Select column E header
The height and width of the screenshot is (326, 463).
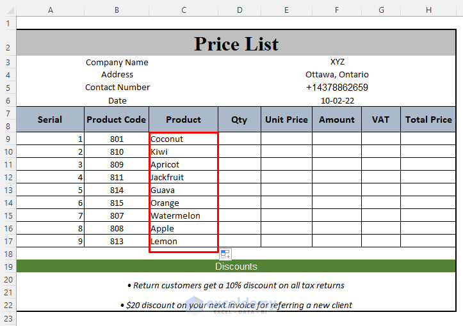coord(286,10)
